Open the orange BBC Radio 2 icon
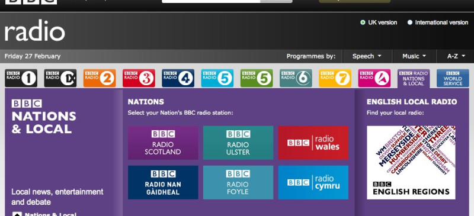This screenshot has height=216, width=474. click(100, 78)
